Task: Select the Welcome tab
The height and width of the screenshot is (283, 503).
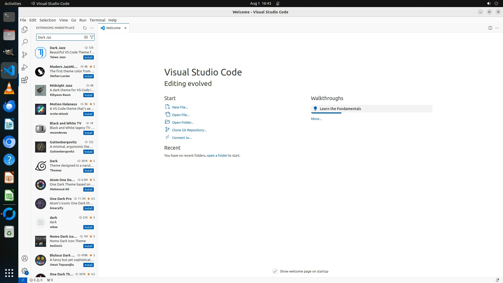Action: click(x=113, y=28)
